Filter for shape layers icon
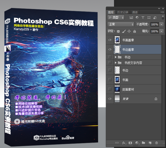The image size is (166, 148). coord(149,17)
